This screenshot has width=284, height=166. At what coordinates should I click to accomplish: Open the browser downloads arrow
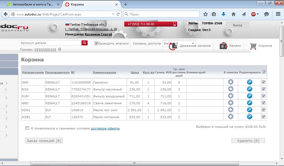(x=224, y=14)
